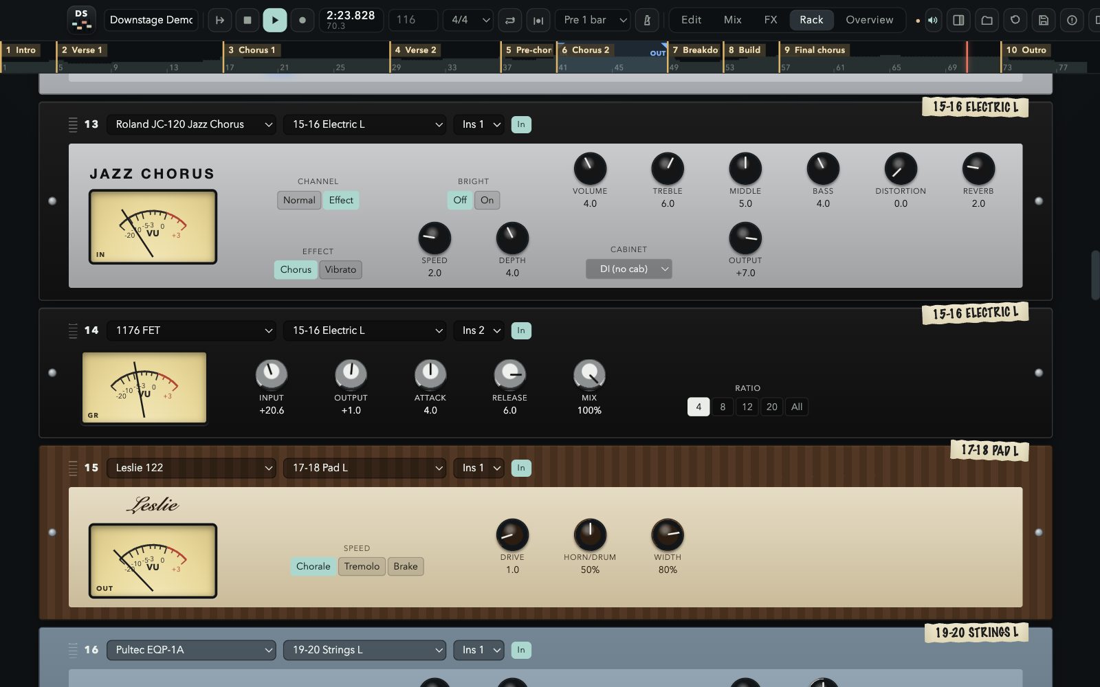Set Leslie speed to Brake
This screenshot has width=1100, height=687.
pos(406,566)
